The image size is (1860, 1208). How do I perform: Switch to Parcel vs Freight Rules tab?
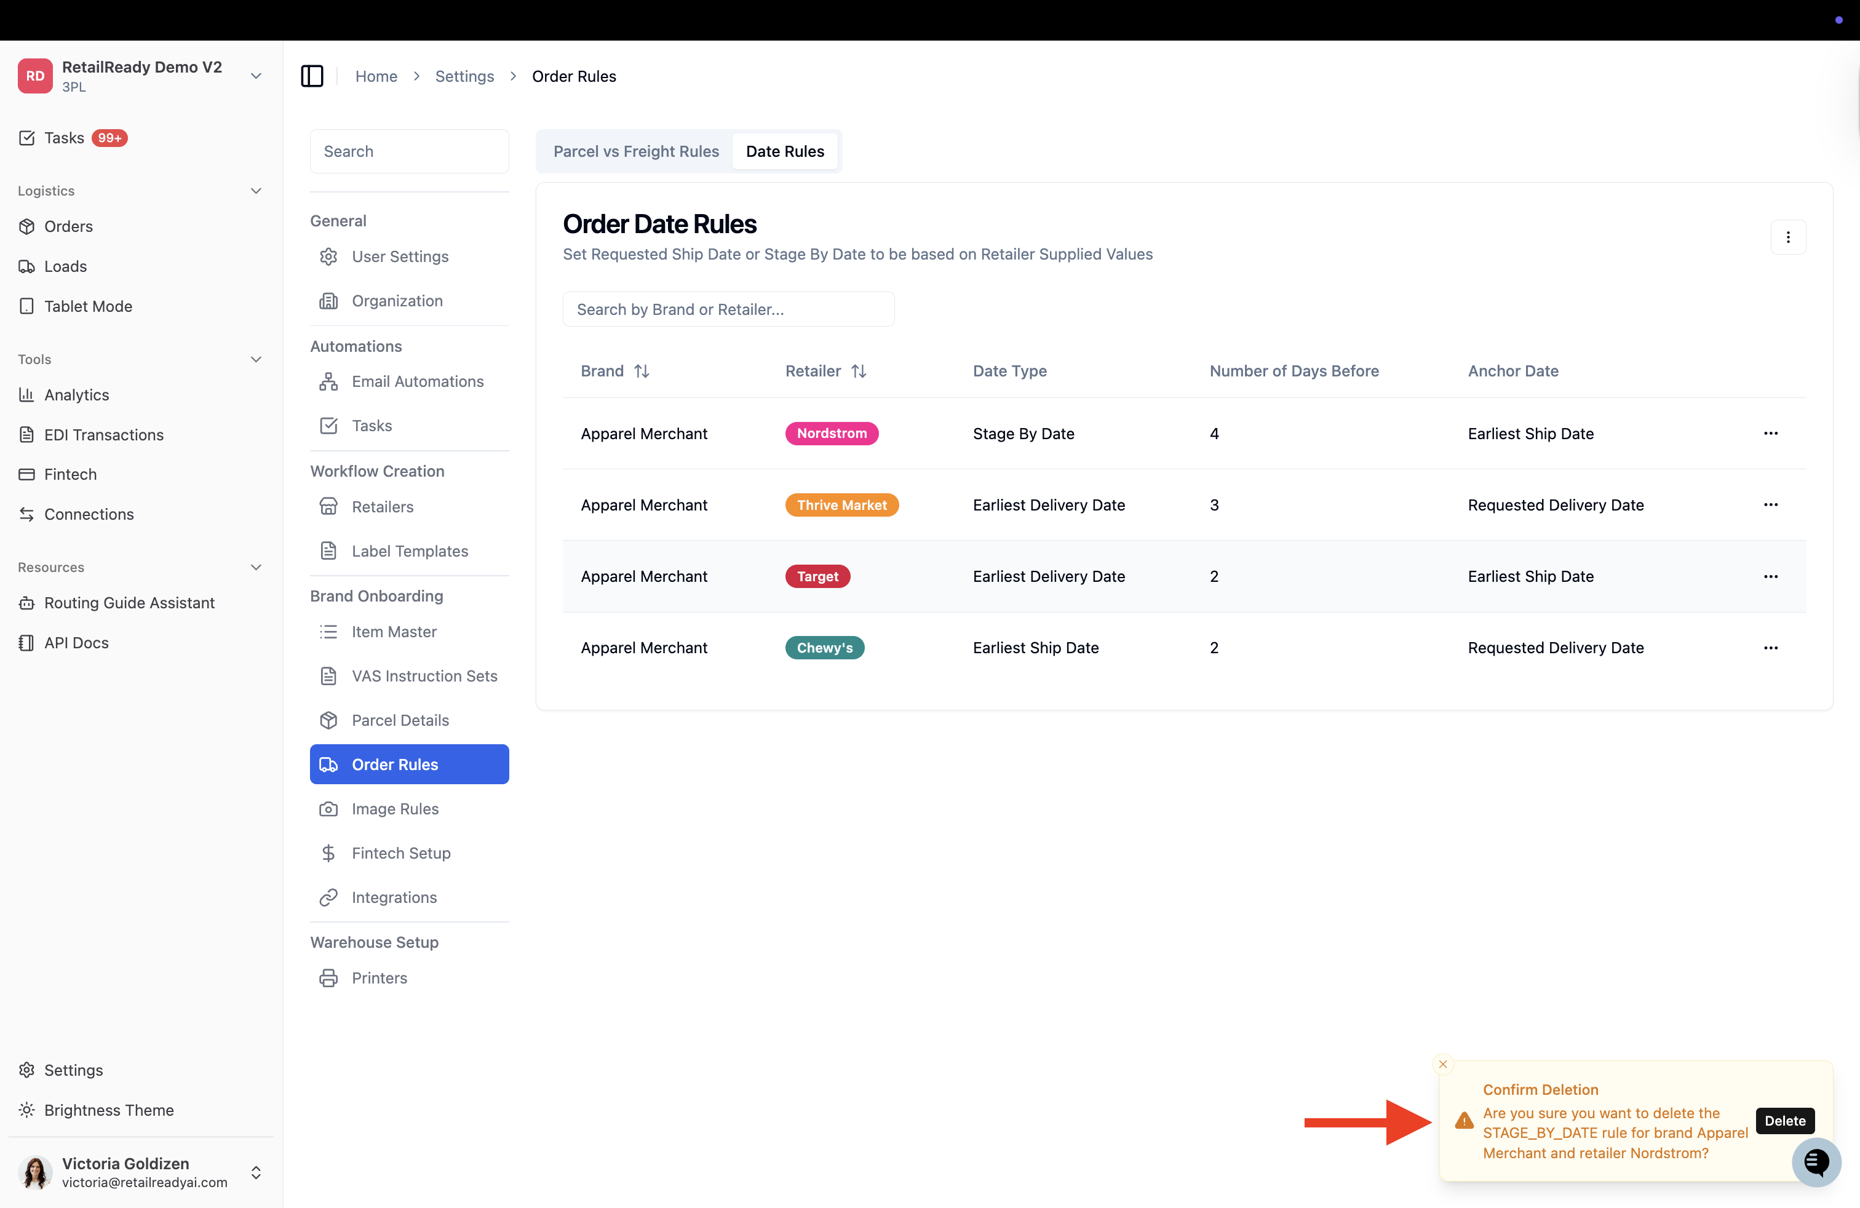point(636,151)
